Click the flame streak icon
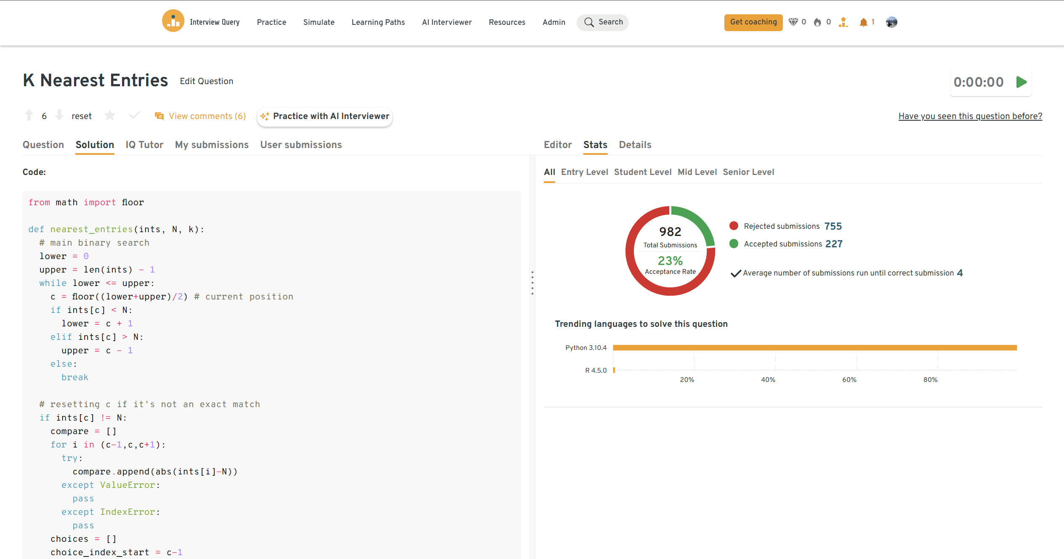The height and width of the screenshot is (559, 1064). (x=817, y=22)
